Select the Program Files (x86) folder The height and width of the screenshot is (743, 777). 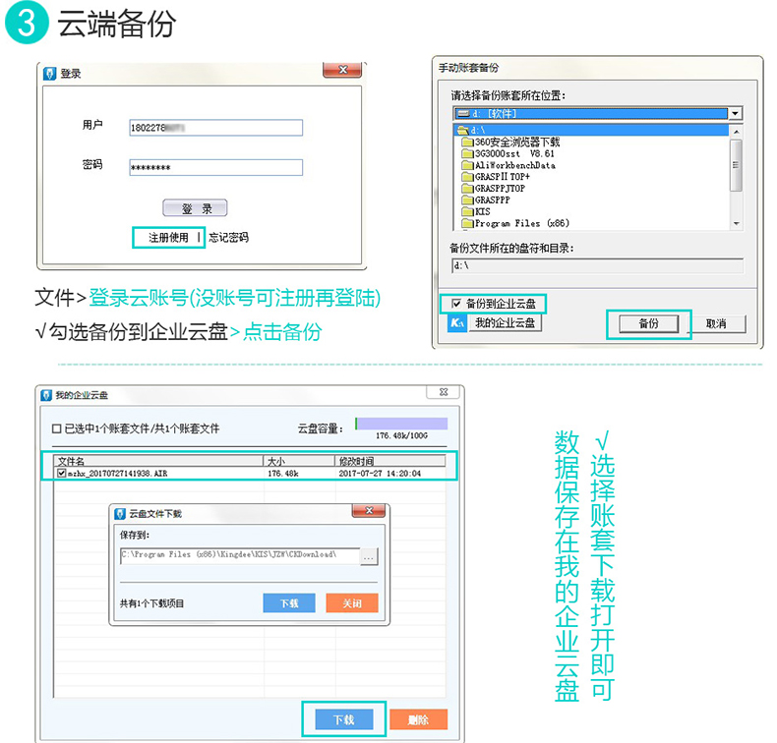click(515, 223)
